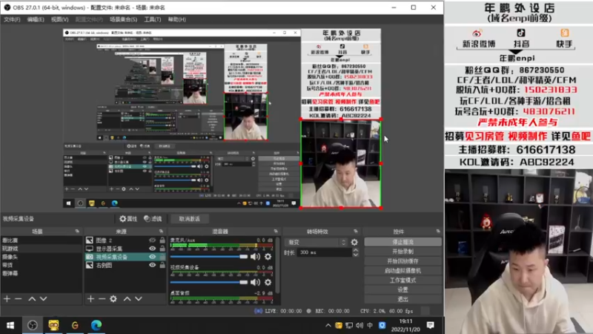This screenshot has width=593, height=334.
Task: Remove scene with minus icon in 场景 panel
Action: 18,299
